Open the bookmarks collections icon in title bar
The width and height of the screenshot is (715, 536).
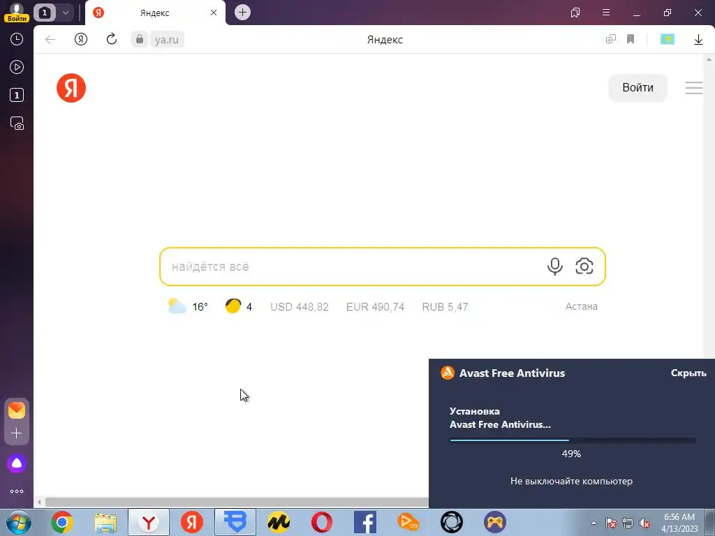click(x=575, y=13)
